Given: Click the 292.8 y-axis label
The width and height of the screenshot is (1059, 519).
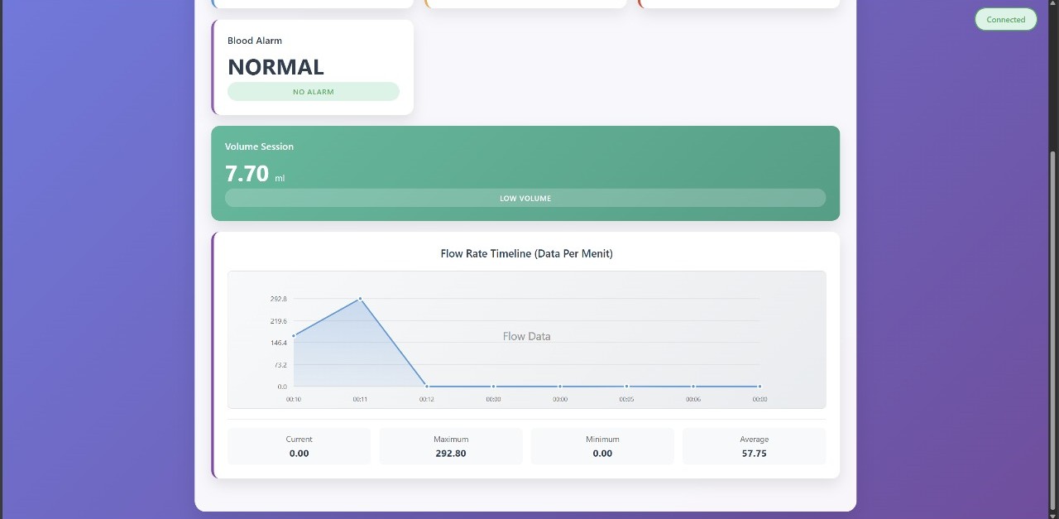Looking at the screenshot, I should [278, 299].
